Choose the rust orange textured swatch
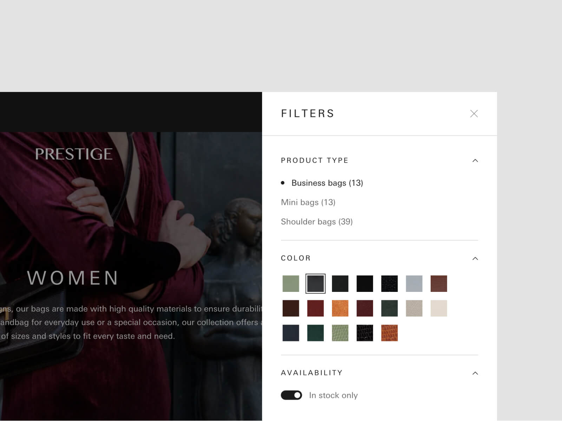This screenshot has height=421, width=562. 389,333
